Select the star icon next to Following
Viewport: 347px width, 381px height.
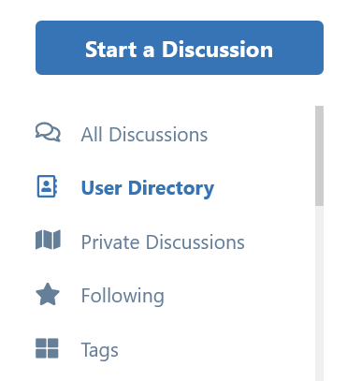point(48,294)
